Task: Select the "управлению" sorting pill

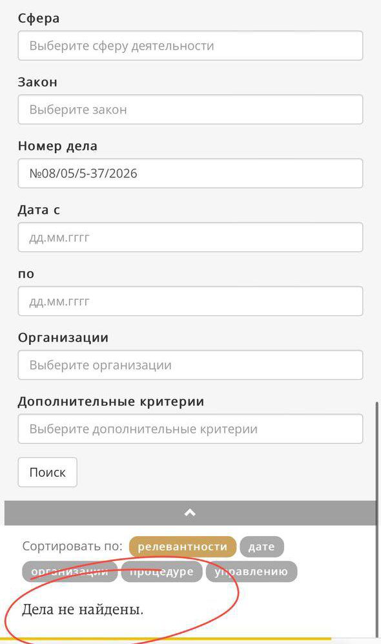Action: [252, 571]
